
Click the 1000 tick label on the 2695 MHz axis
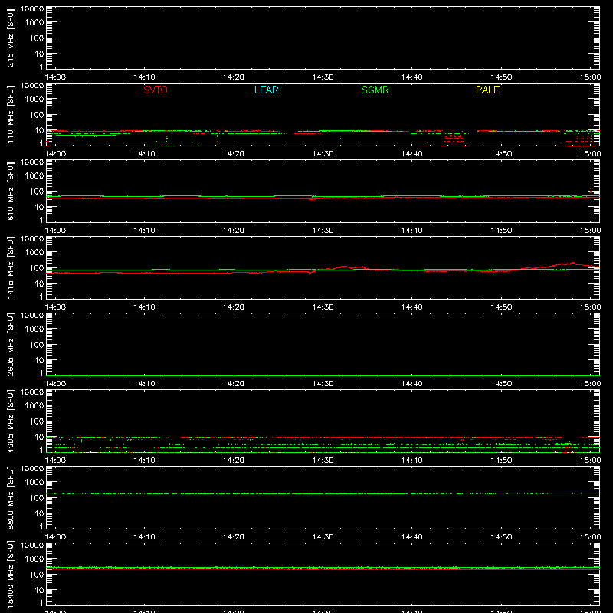(x=34, y=329)
